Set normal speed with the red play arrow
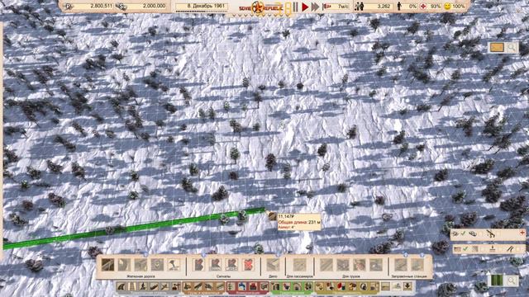 305,7
